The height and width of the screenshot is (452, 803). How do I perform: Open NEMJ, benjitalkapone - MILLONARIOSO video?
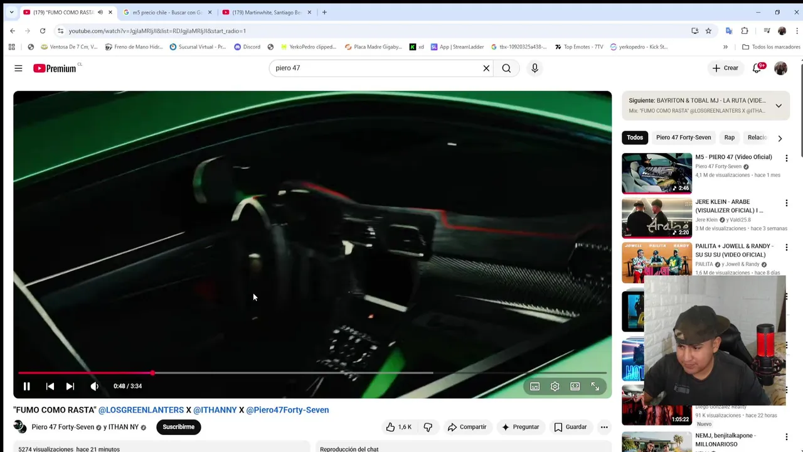[725, 439]
